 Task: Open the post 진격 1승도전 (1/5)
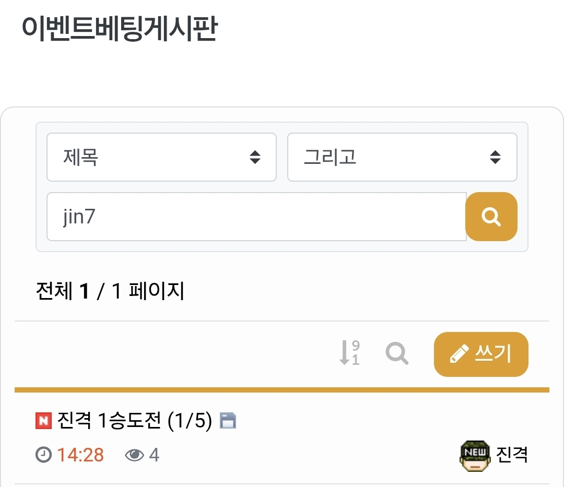pos(134,421)
